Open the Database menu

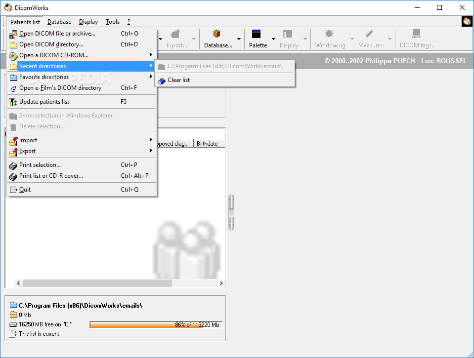tap(59, 22)
